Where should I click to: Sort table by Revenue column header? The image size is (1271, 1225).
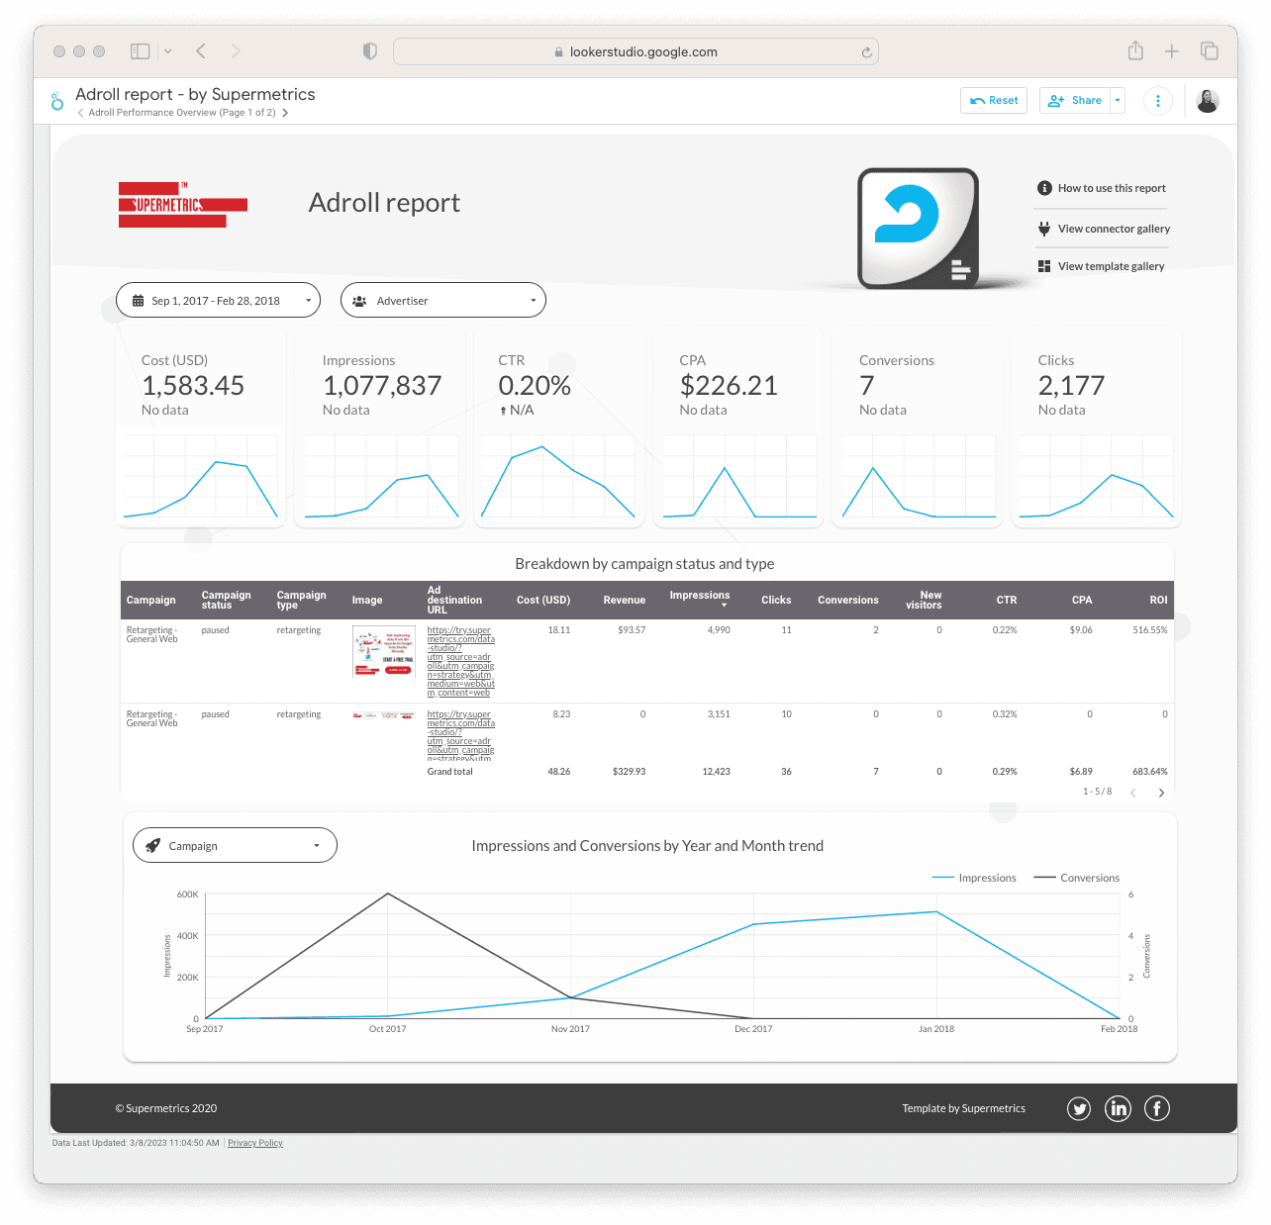click(625, 600)
